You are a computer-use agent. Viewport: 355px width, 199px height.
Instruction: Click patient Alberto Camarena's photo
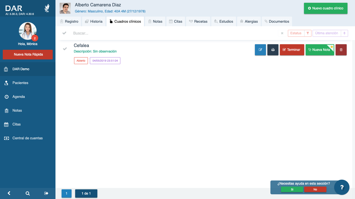tap(65, 8)
